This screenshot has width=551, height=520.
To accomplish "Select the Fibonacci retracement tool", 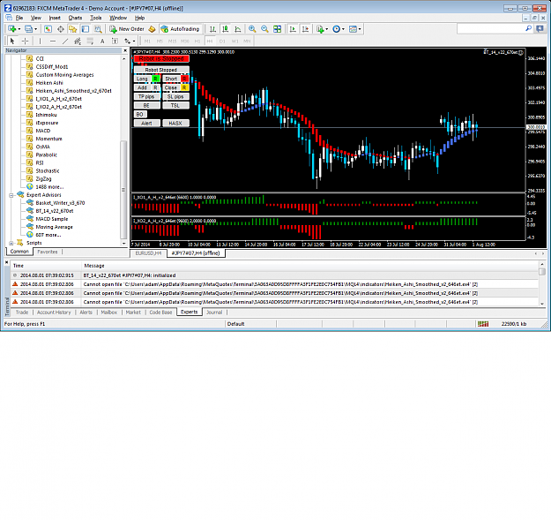I will pos(90,41).
